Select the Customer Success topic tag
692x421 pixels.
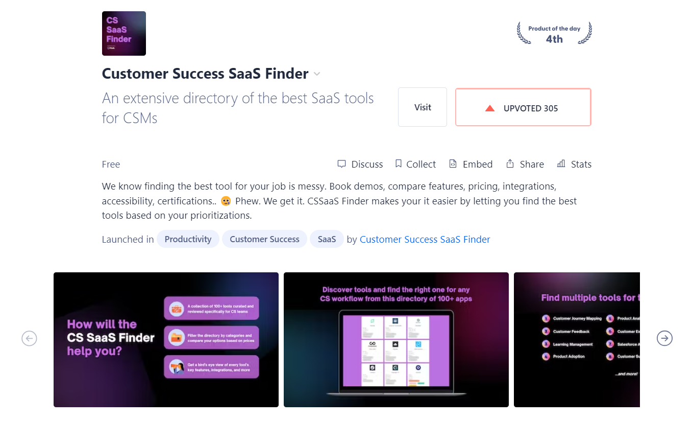tap(264, 239)
